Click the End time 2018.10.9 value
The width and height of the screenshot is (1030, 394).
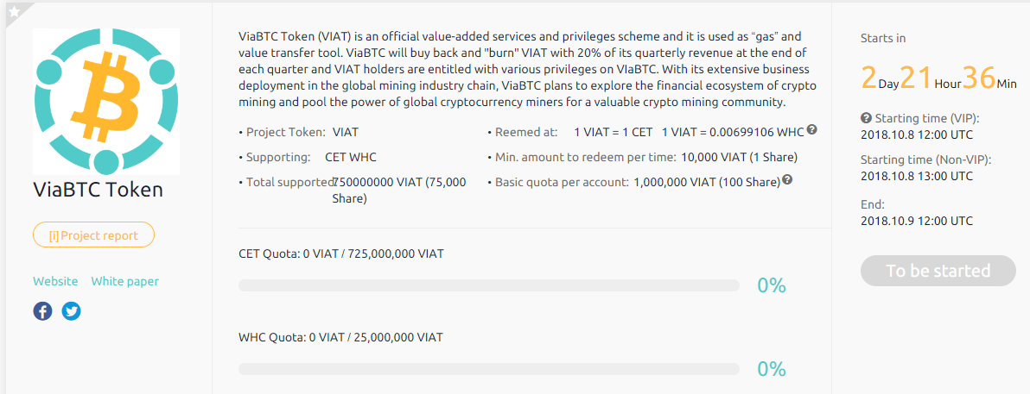tap(917, 221)
